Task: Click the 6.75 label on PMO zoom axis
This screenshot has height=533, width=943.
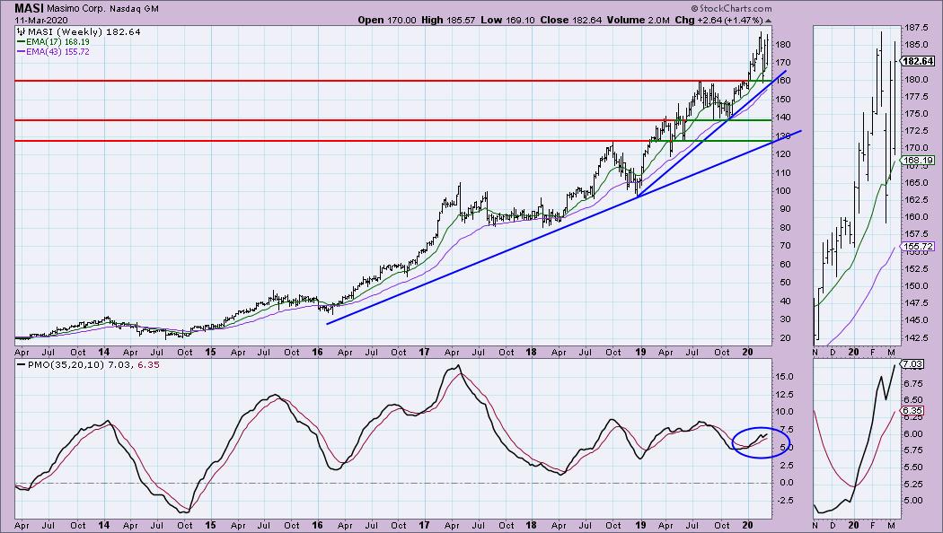Action: click(x=913, y=383)
